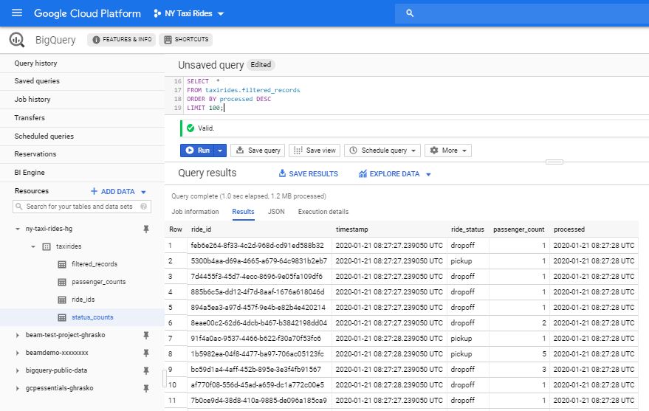Unpin the bigquery-public-data project

tap(146, 370)
